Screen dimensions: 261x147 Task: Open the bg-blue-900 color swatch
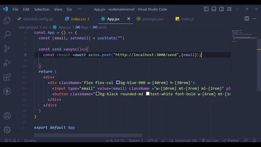[118, 82]
